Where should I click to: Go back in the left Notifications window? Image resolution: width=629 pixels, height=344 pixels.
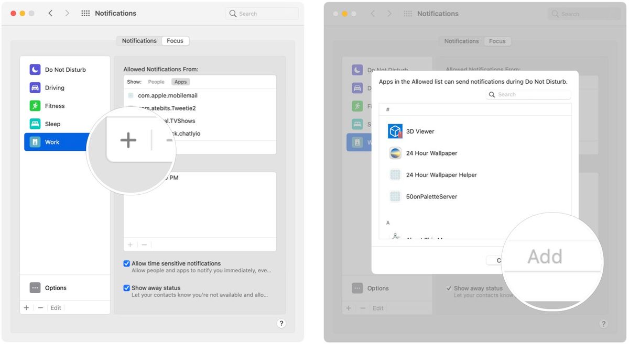50,13
